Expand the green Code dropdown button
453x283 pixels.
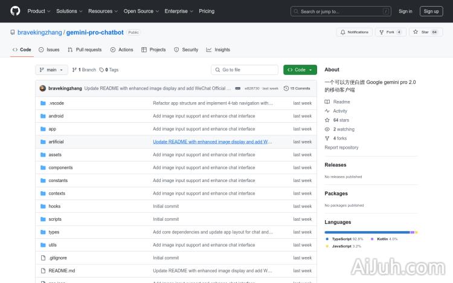point(300,70)
